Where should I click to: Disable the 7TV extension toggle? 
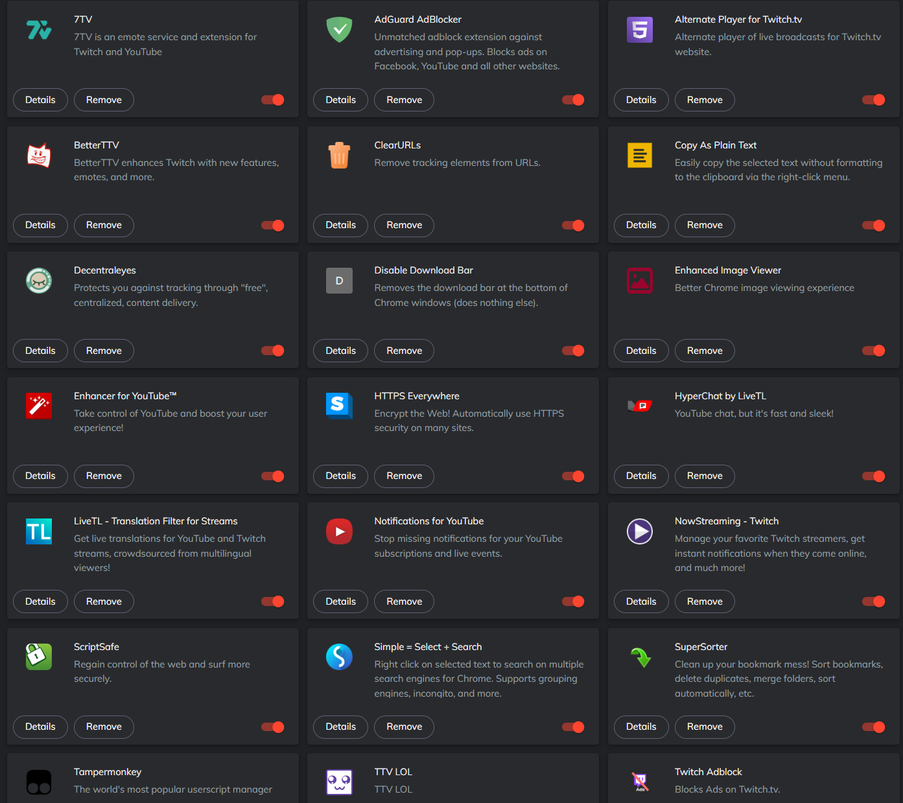click(273, 100)
